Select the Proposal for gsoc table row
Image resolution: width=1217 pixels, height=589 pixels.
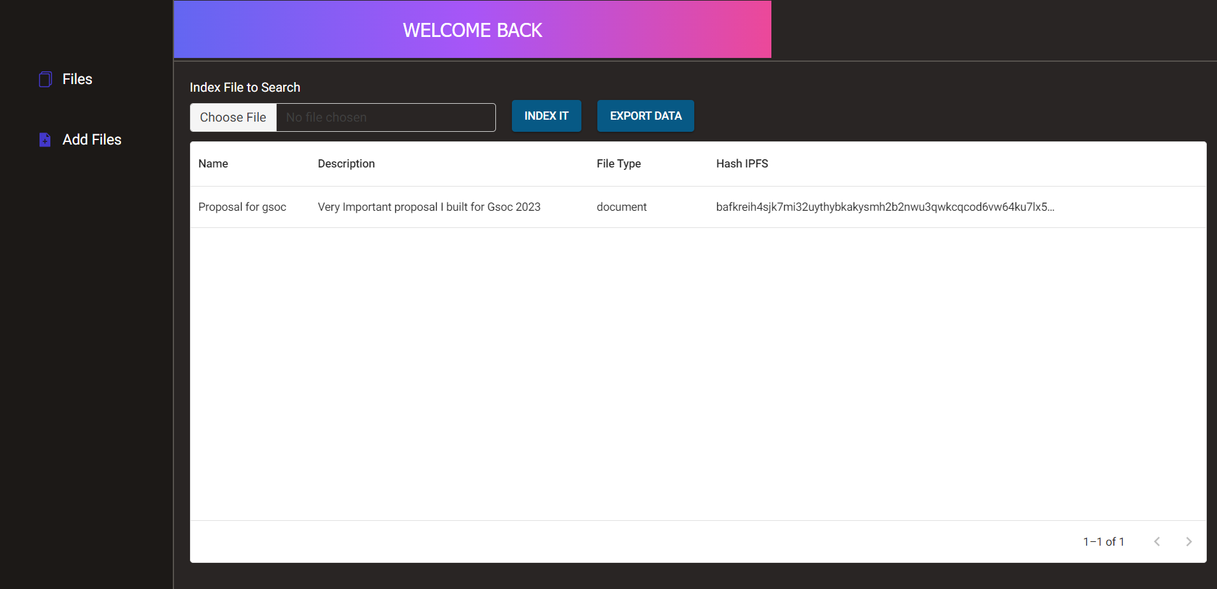pyautogui.click(x=510, y=207)
